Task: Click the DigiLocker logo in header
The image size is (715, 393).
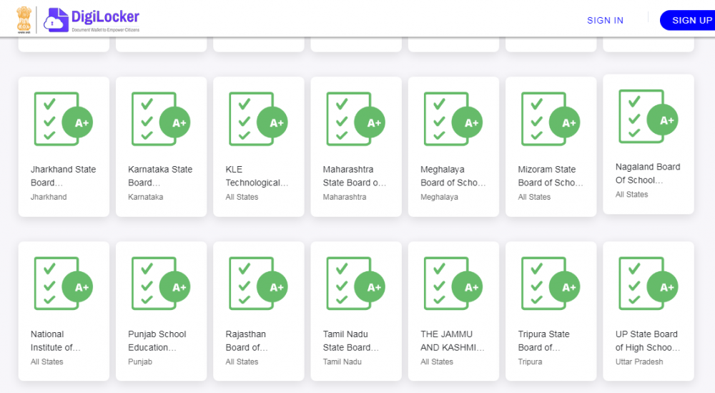Action: coord(92,20)
